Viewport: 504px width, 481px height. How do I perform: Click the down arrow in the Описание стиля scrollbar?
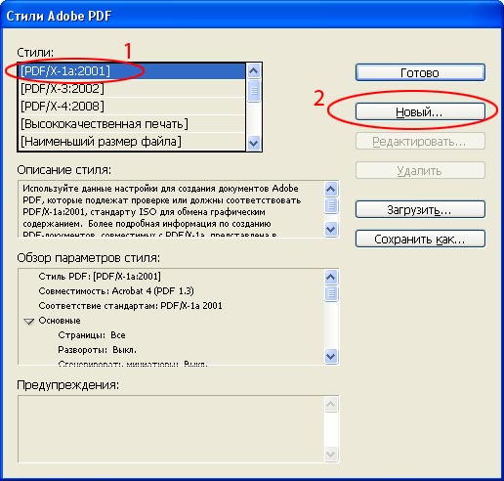coord(331,230)
